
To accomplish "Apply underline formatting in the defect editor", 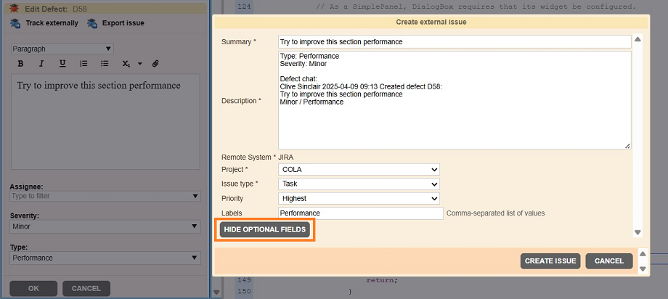I will click(x=62, y=64).
